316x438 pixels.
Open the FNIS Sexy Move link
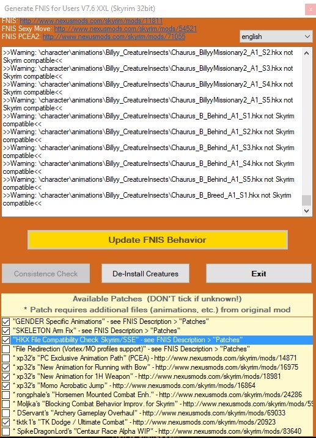point(125,29)
